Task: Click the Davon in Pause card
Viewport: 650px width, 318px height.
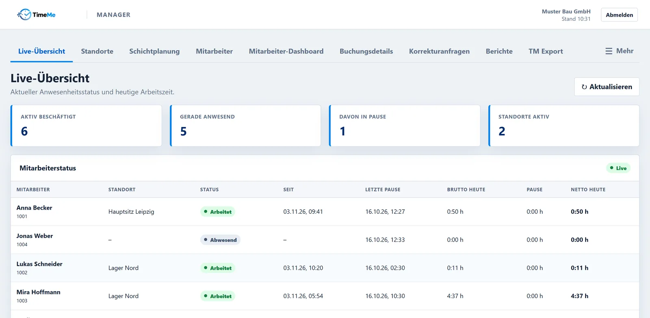Action: 405,126
